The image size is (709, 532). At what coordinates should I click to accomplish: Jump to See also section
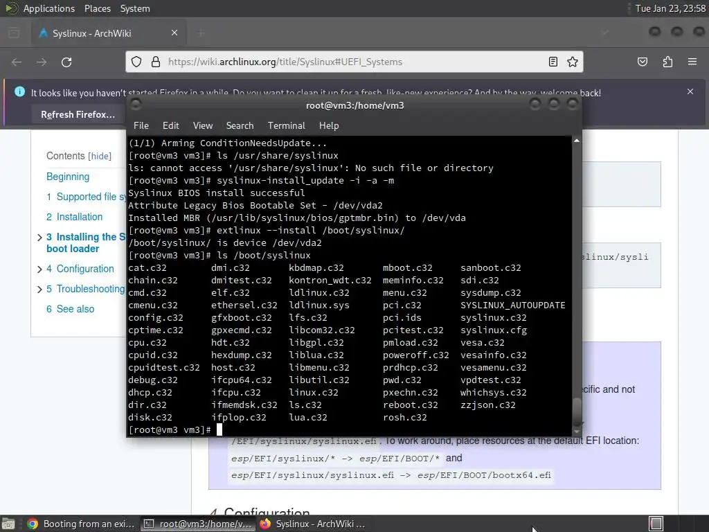click(70, 309)
